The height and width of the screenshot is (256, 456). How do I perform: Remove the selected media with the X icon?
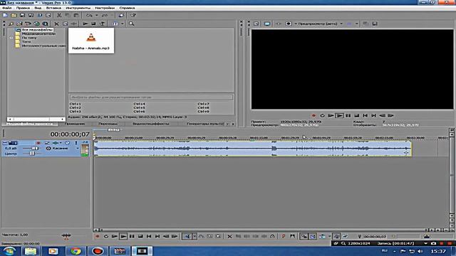point(57,23)
